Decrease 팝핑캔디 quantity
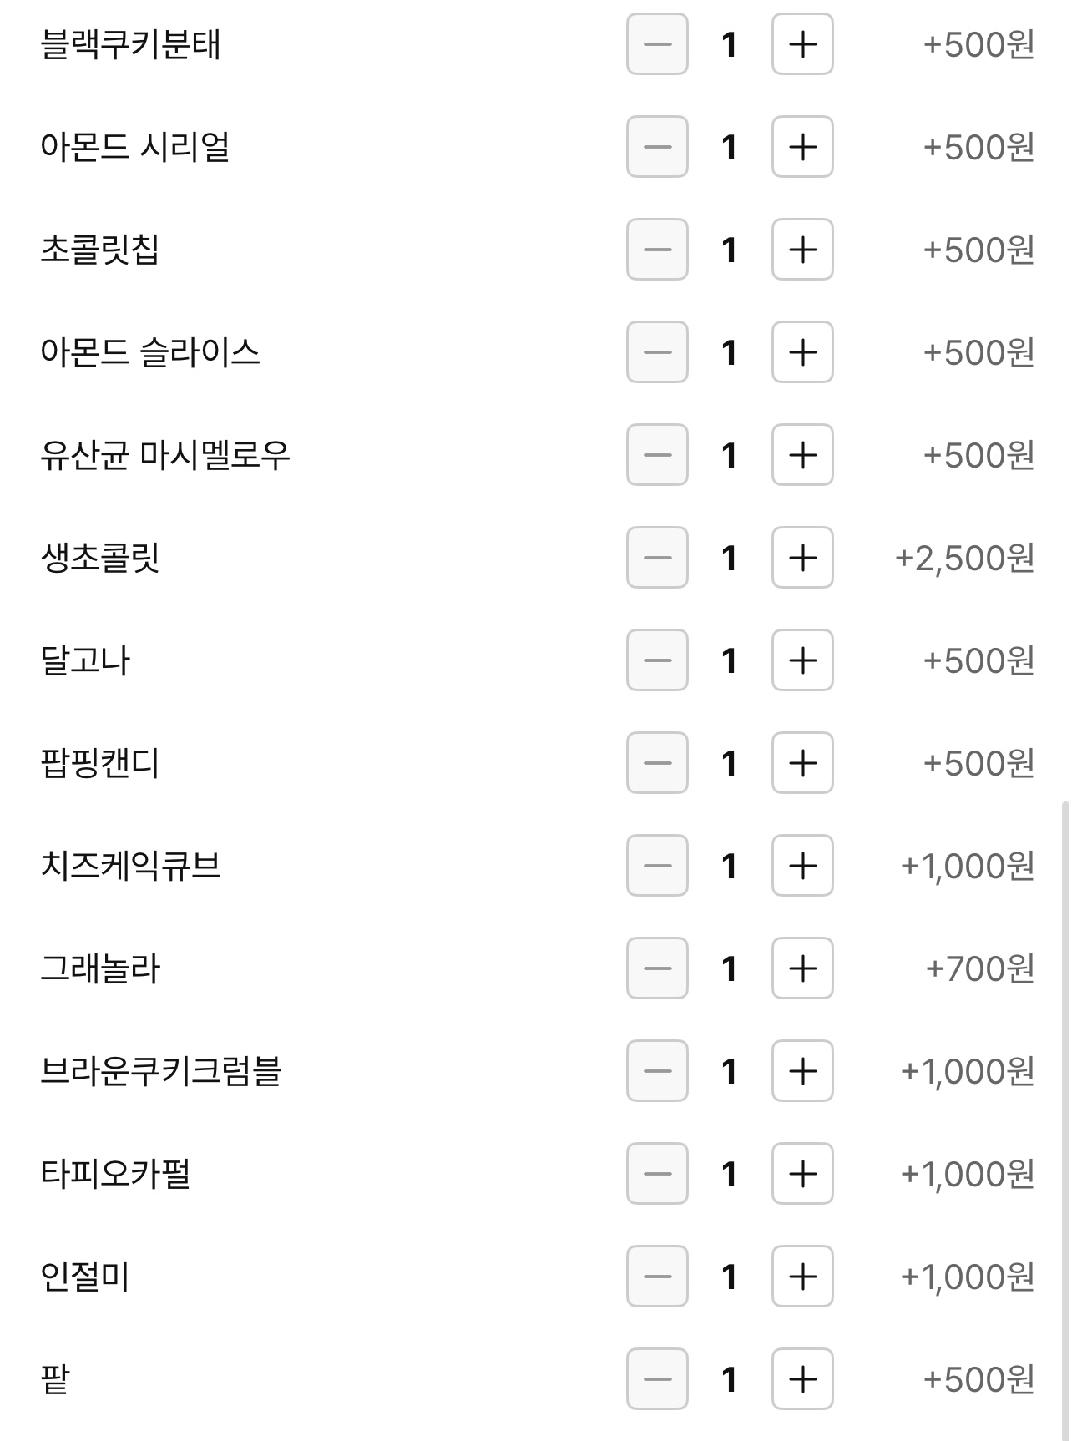This screenshot has width=1077, height=1441. tap(657, 763)
